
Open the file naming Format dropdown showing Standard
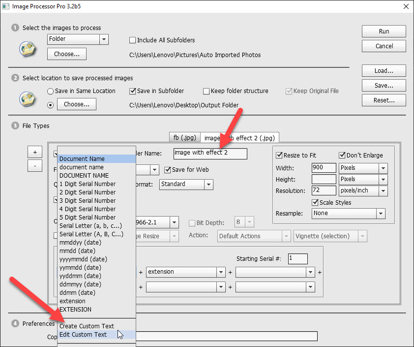[186, 184]
